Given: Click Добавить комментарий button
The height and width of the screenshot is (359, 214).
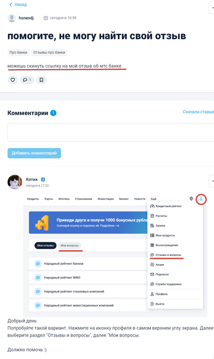Looking at the screenshot, I should [x=34, y=153].
